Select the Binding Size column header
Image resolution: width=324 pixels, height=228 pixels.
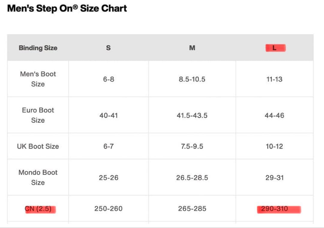pos(38,48)
